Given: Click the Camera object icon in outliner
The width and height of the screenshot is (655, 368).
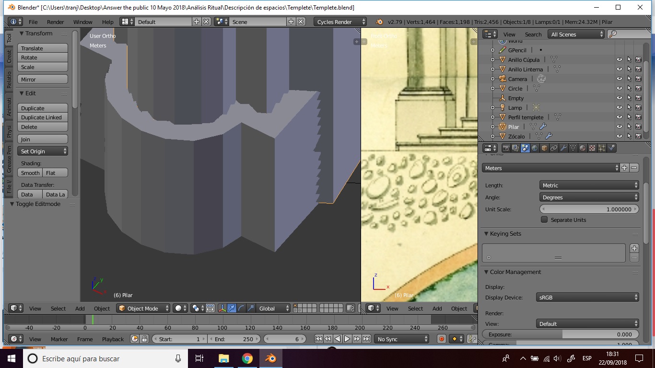Looking at the screenshot, I should 503,79.
